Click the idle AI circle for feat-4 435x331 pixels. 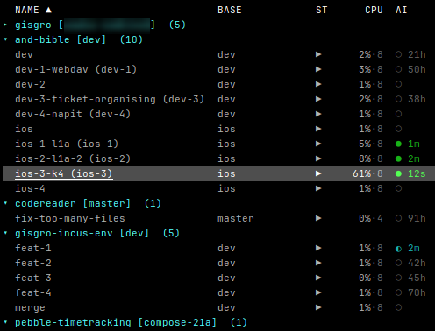click(398, 292)
